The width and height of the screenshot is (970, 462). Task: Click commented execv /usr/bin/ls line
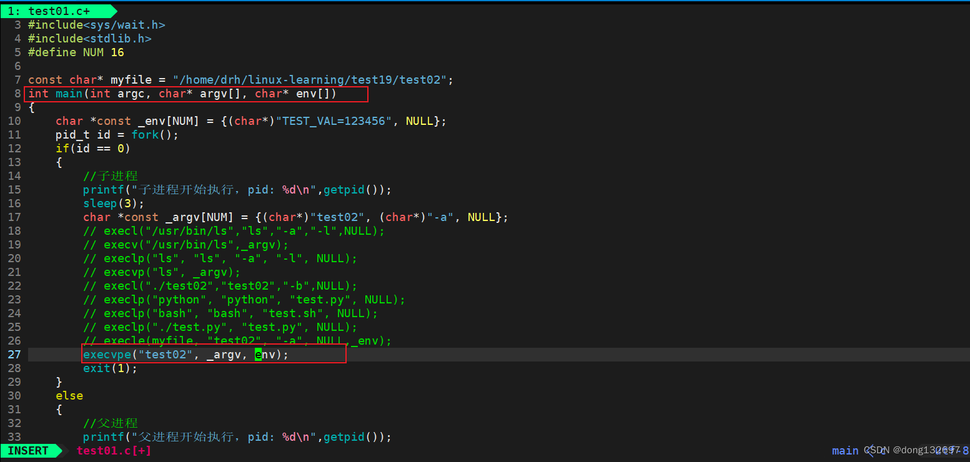pyautogui.click(x=186, y=245)
